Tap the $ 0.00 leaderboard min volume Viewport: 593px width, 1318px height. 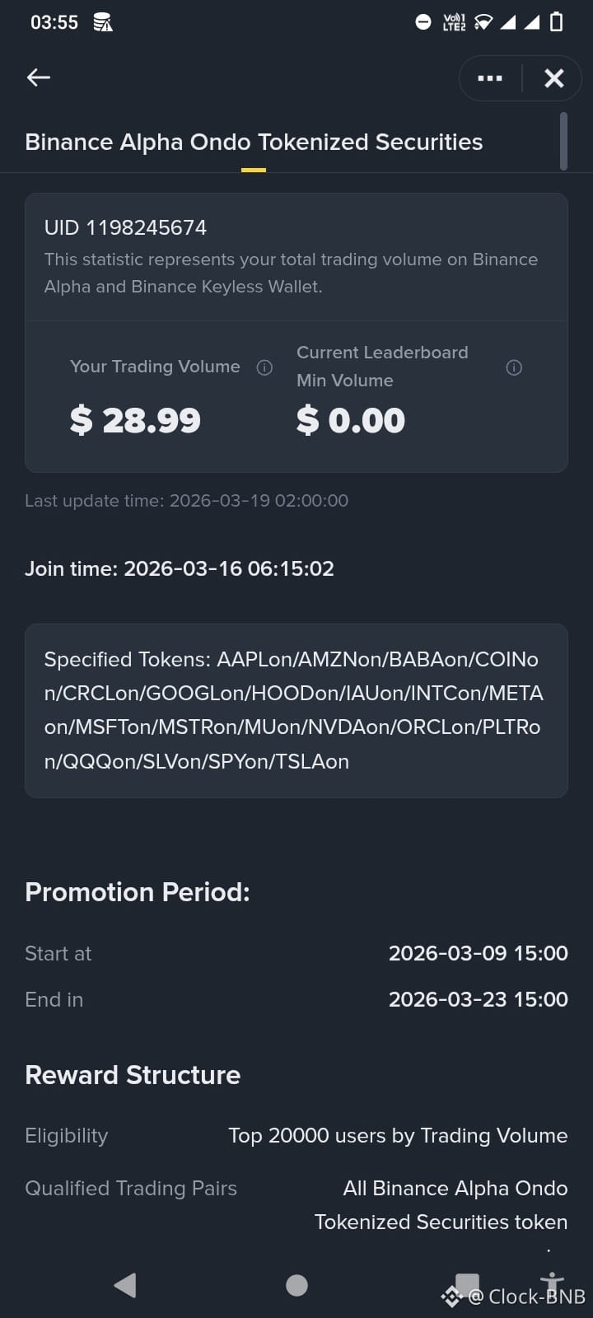point(351,420)
